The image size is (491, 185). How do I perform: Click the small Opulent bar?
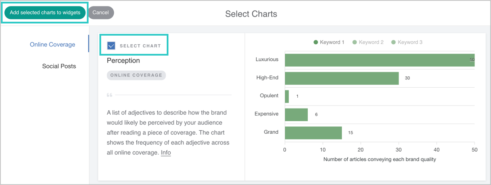tap(287, 96)
